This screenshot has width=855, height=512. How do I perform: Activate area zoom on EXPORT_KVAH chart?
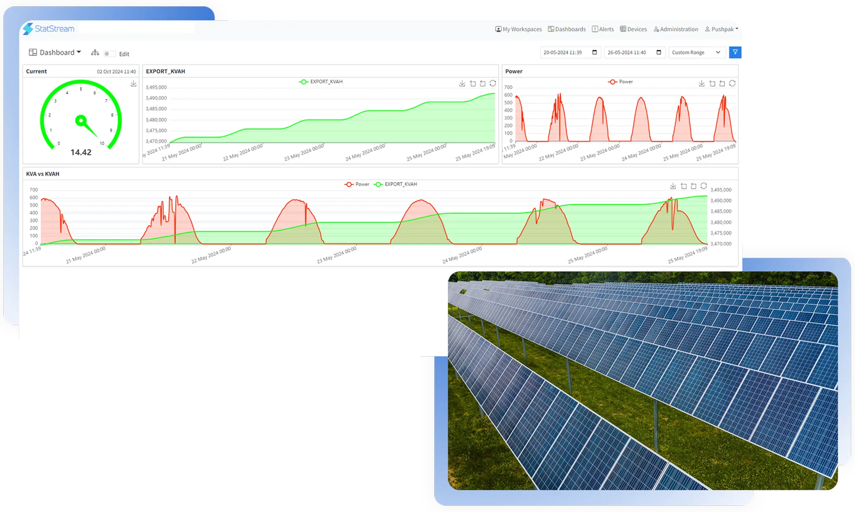(473, 83)
